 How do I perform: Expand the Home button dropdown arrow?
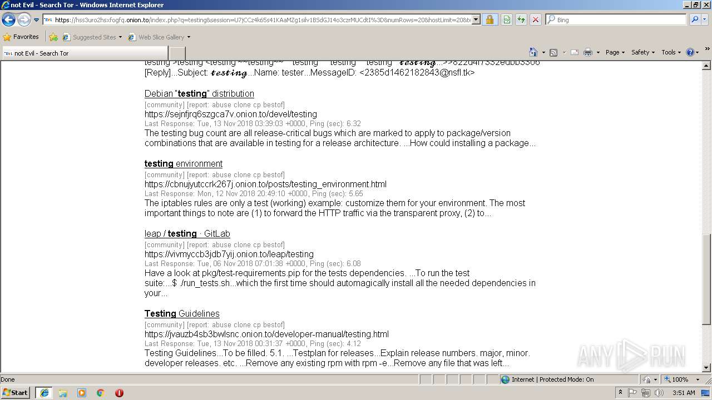click(x=543, y=52)
